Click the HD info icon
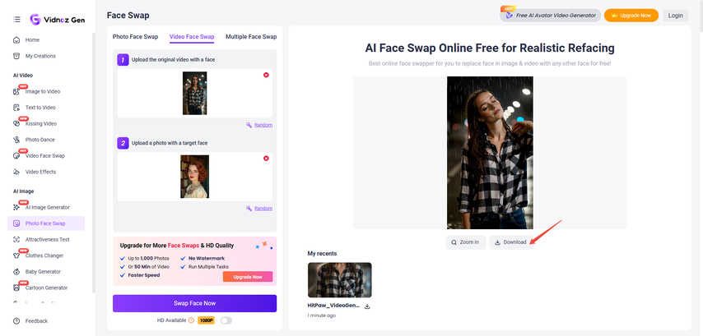The width and height of the screenshot is (703, 336). tap(191, 320)
